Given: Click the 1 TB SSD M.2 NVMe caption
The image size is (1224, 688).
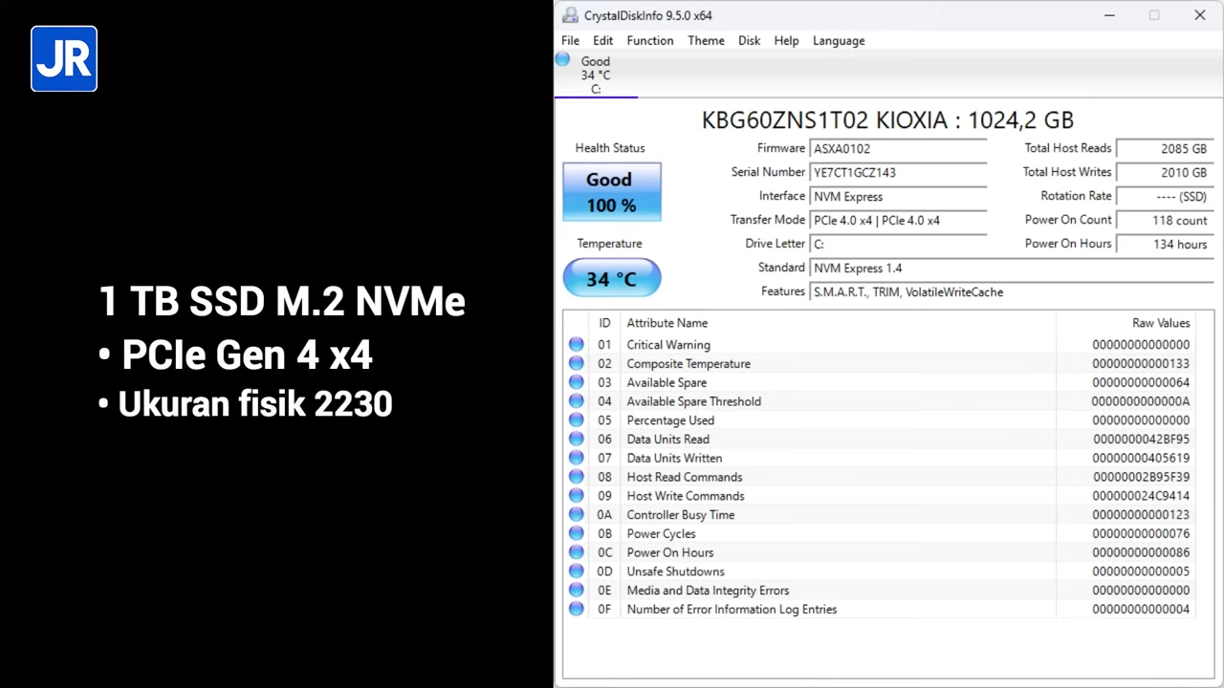Looking at the screenshot, I should click(x=282, y=302).
